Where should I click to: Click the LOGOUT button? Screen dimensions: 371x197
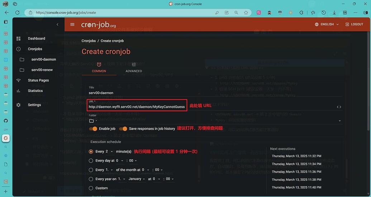[354, 24]
